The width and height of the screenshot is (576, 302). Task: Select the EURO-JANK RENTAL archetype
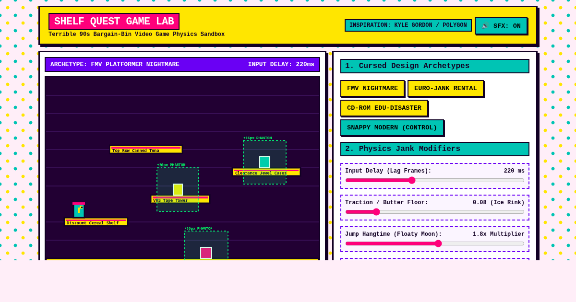coord(445,88)
